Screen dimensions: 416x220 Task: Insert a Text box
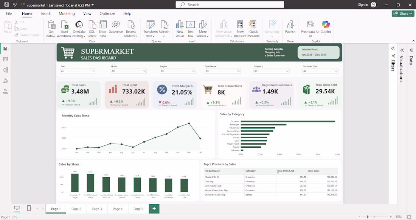coord(191,29)
